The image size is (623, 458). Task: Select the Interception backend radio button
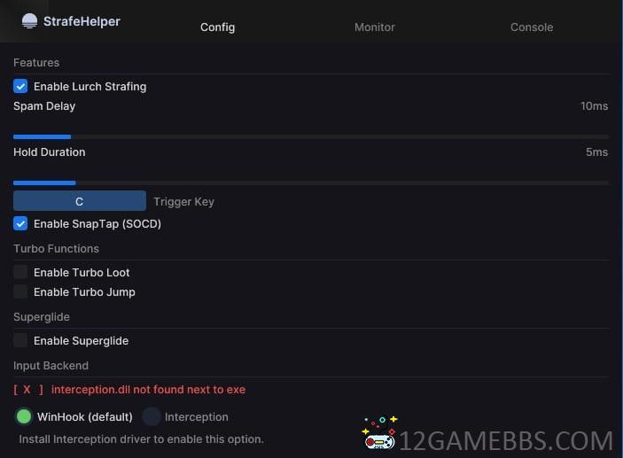pos(152,416)
